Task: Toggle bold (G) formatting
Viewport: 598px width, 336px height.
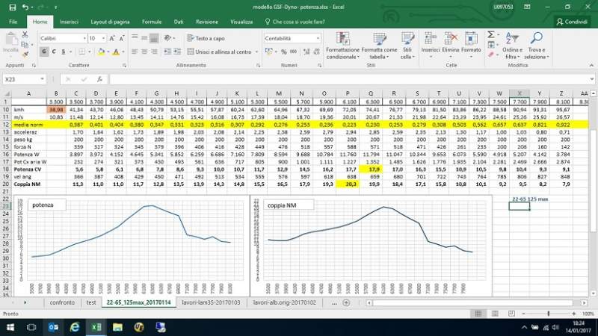Action: click(44, 52)
